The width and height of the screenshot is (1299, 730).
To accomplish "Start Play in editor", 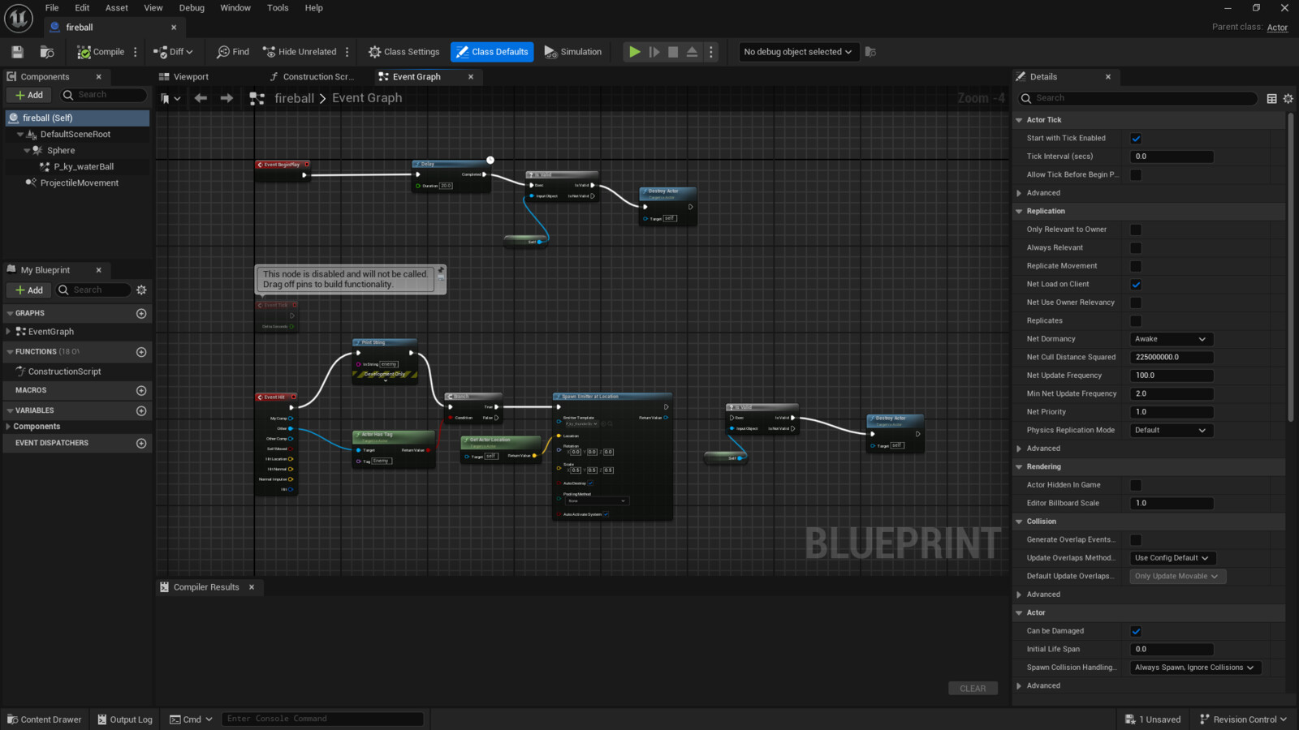I will tap(635, 52).
